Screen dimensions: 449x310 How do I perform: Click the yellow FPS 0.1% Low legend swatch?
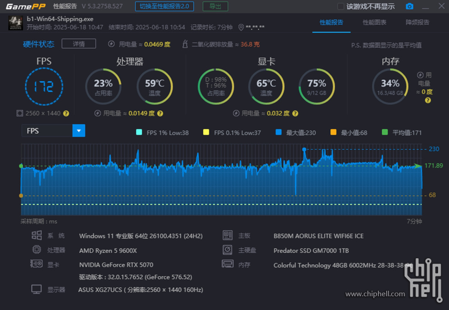[x=206, y=132]
